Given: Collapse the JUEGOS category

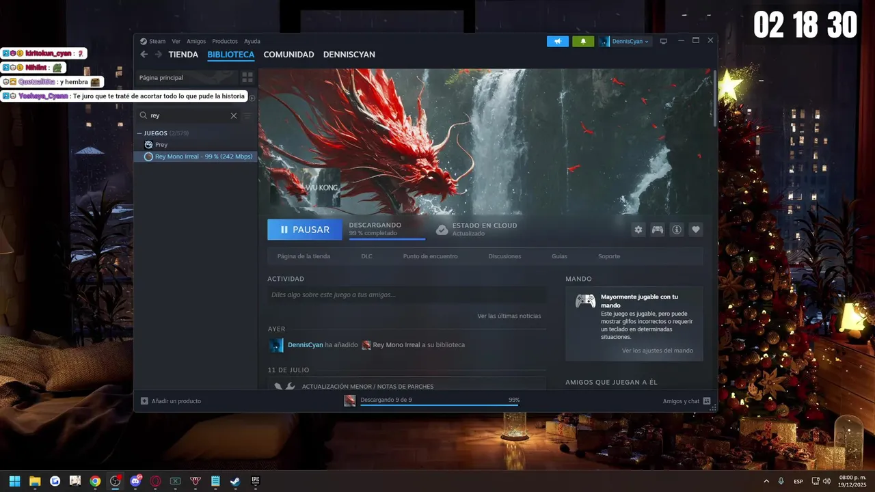Looking at the screenshot, I should click(x=139, y=133).
